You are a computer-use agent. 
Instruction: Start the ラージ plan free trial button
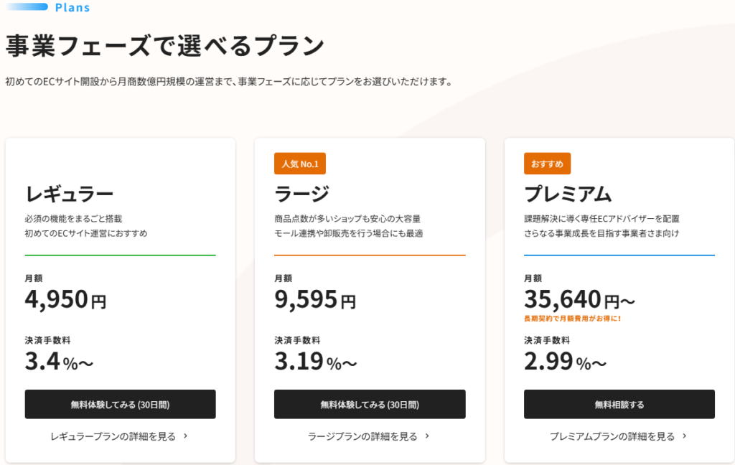pyautogui.click(x=370, y=404)
